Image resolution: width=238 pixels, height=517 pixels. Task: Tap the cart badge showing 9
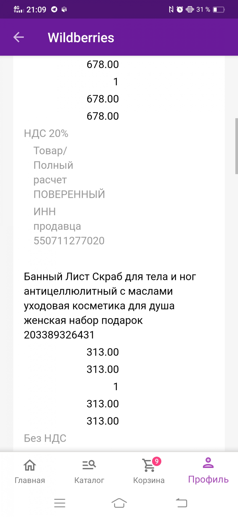157,461
